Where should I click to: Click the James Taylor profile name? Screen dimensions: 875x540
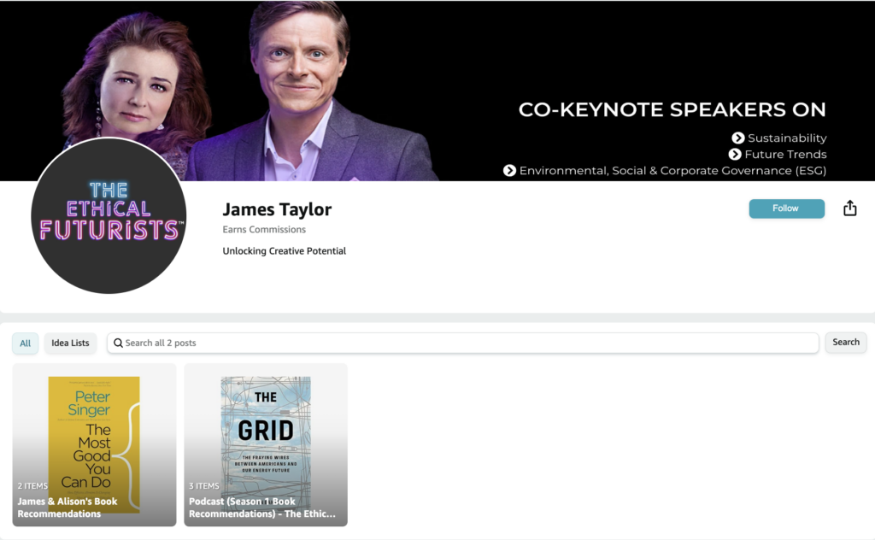(x=277, y=209)
